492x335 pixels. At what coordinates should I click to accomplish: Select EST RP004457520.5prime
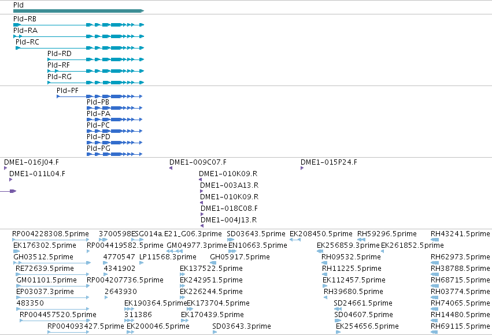tap(55, 321)
